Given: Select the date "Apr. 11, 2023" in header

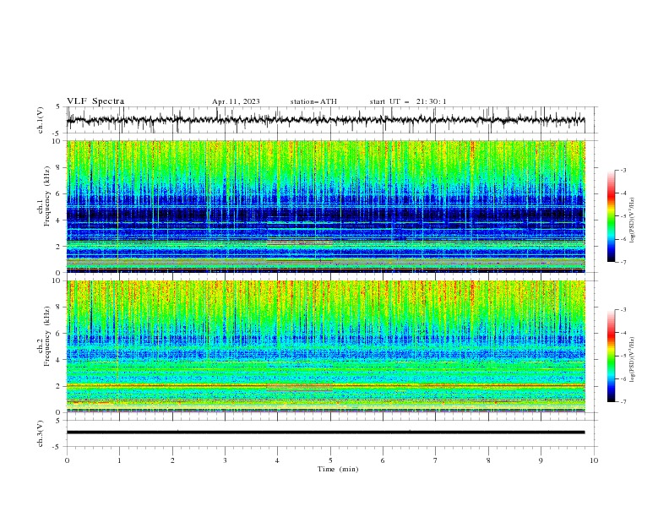Looking at the screenshot, I should (x=236, y=101).
